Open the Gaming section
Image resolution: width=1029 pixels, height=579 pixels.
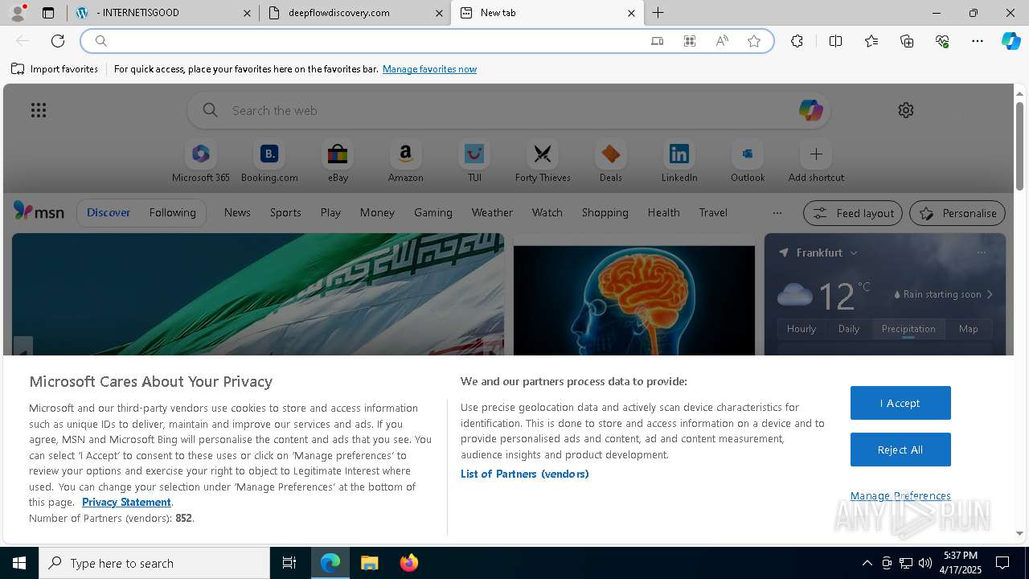point(433,212)
